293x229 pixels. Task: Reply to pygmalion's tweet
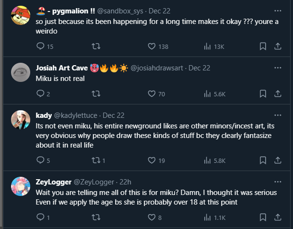click(41, 46)
